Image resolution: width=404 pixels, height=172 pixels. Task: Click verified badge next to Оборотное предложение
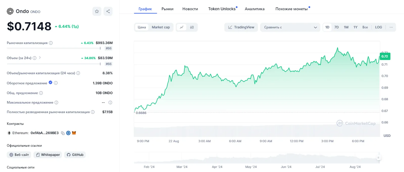pyautogui.click(x=50, y=82)
